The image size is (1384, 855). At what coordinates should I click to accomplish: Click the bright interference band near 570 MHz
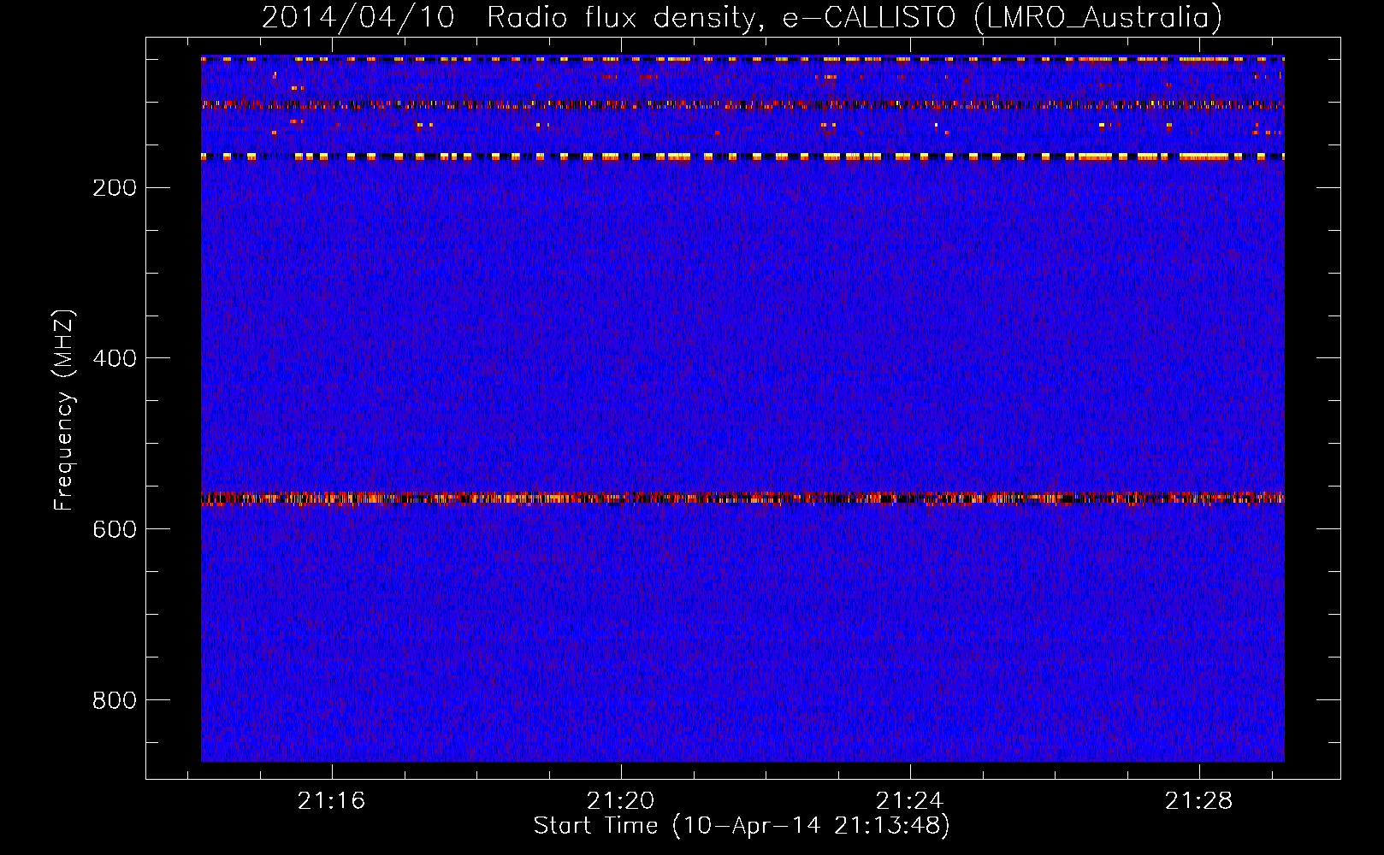[742, 498]
